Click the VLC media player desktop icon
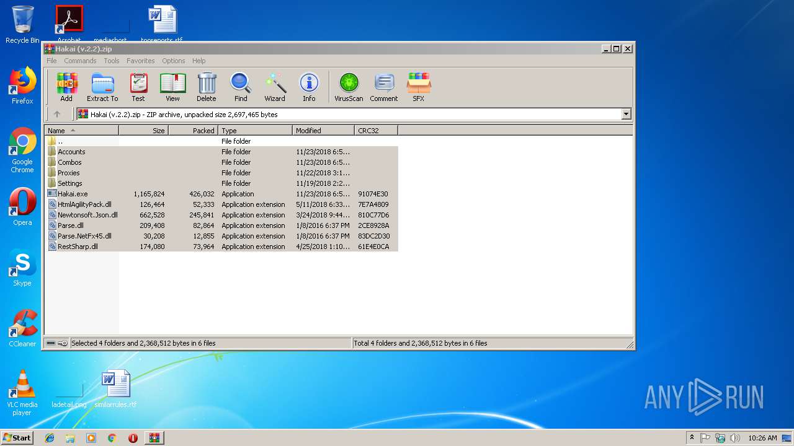This screenshot has width=794, height=446. point(22,393)
